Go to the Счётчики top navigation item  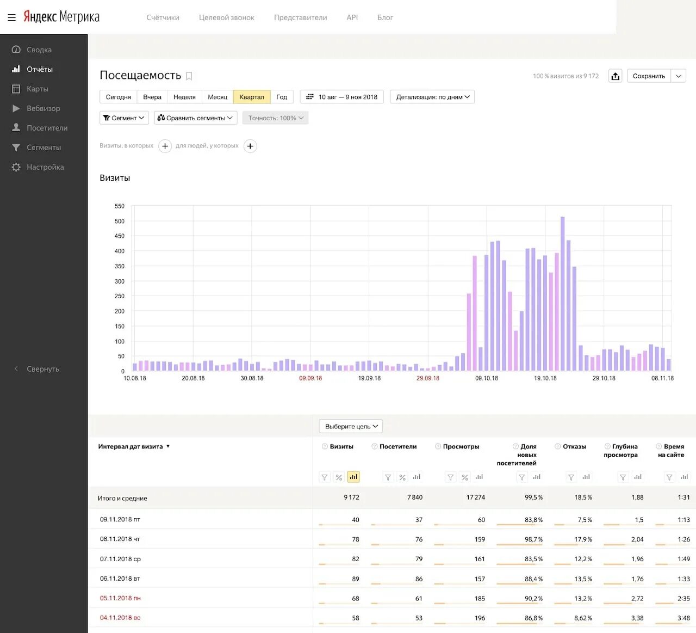click(x=163, y=17)
